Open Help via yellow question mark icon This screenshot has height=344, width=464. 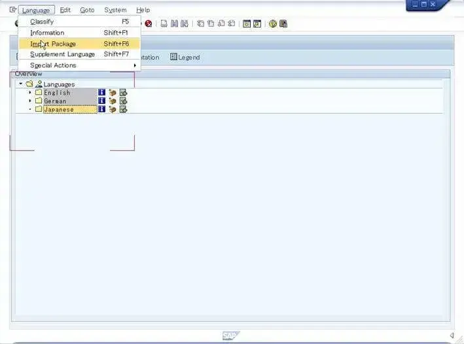click(273, 24)
